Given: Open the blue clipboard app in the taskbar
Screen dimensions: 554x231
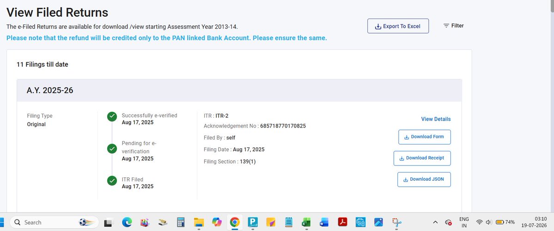Looking at the screenshot, I should (360, 223).
